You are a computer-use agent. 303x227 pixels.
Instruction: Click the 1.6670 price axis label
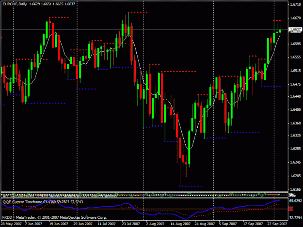pyautogui.click(x=295, y=18)
